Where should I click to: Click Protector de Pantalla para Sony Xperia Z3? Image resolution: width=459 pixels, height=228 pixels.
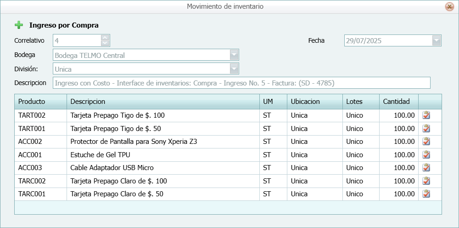pyautogui.click(x=134, y=142)
